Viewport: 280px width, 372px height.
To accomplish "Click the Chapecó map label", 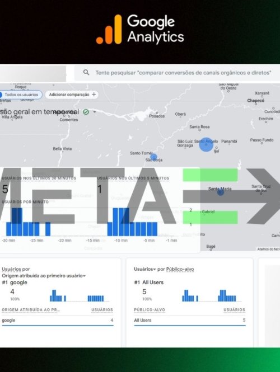I will pos(255,101).
